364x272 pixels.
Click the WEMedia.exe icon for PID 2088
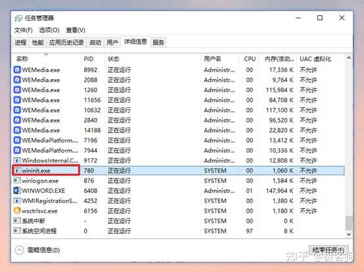(17, 80)
